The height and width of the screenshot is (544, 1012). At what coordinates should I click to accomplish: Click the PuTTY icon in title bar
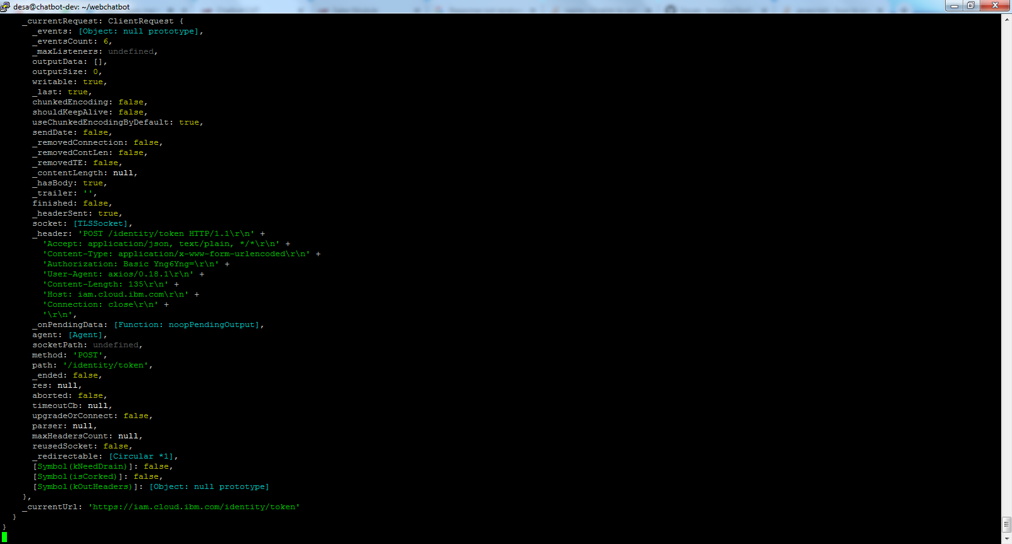click(5, 6)
